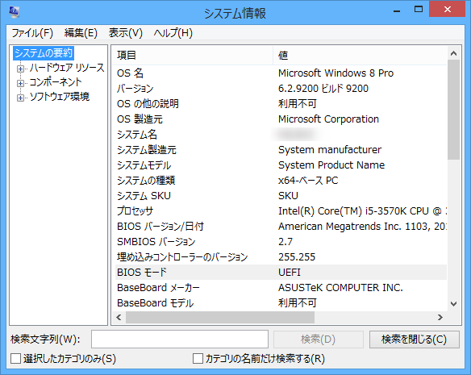Viewport: 471px width, 375px height.
Task: Click horizontal scrollbar right arrow
Action: pos(440,317)
